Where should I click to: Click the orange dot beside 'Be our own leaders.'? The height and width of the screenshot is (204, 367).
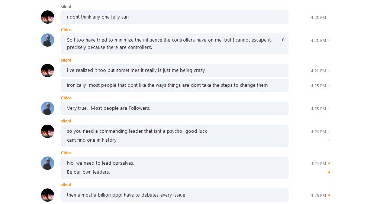329,172
